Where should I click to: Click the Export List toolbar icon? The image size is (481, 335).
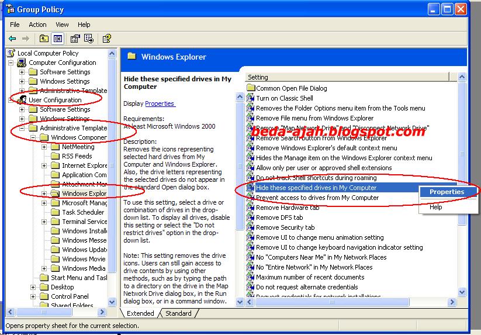pos(89,39)
